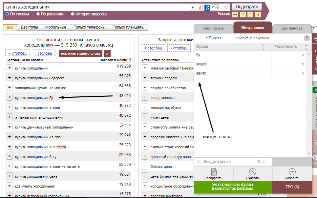This screenshot has height=198, width=317.
Task: Select the 'По регионам' radio button
Action: [38, 14]
